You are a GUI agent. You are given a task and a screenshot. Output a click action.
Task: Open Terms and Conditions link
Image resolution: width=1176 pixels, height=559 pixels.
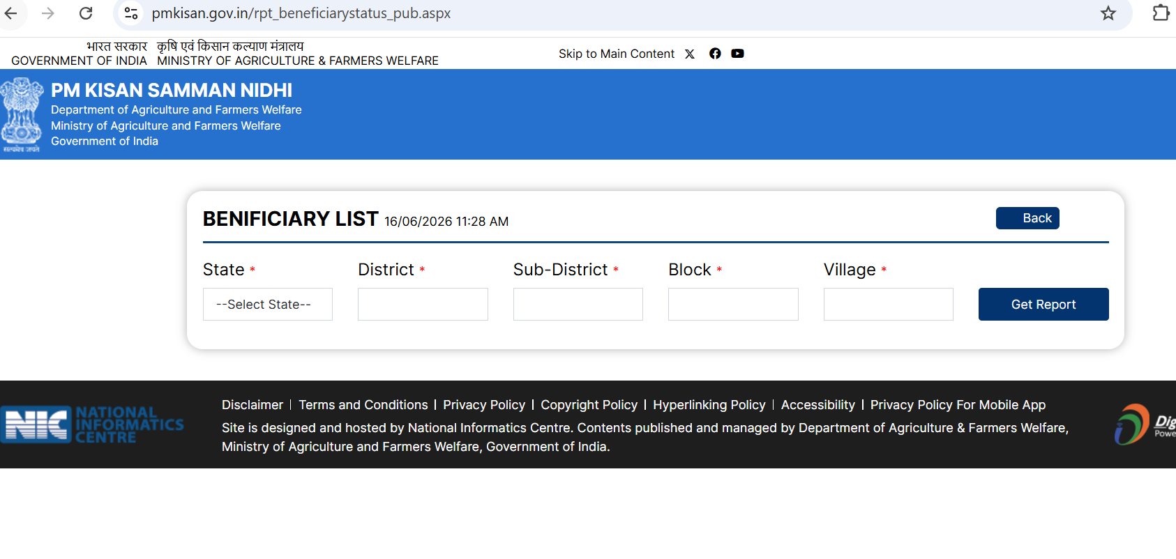(363, 405)
